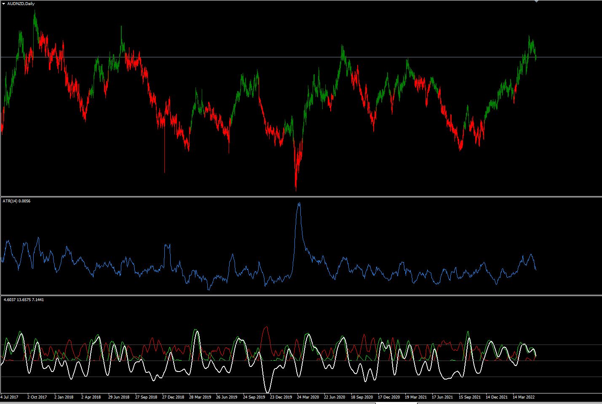The width and height of the screenshot is (602, 404).
Task: Click the 26 Jun 2019 date label
Action: click(227, 397)
